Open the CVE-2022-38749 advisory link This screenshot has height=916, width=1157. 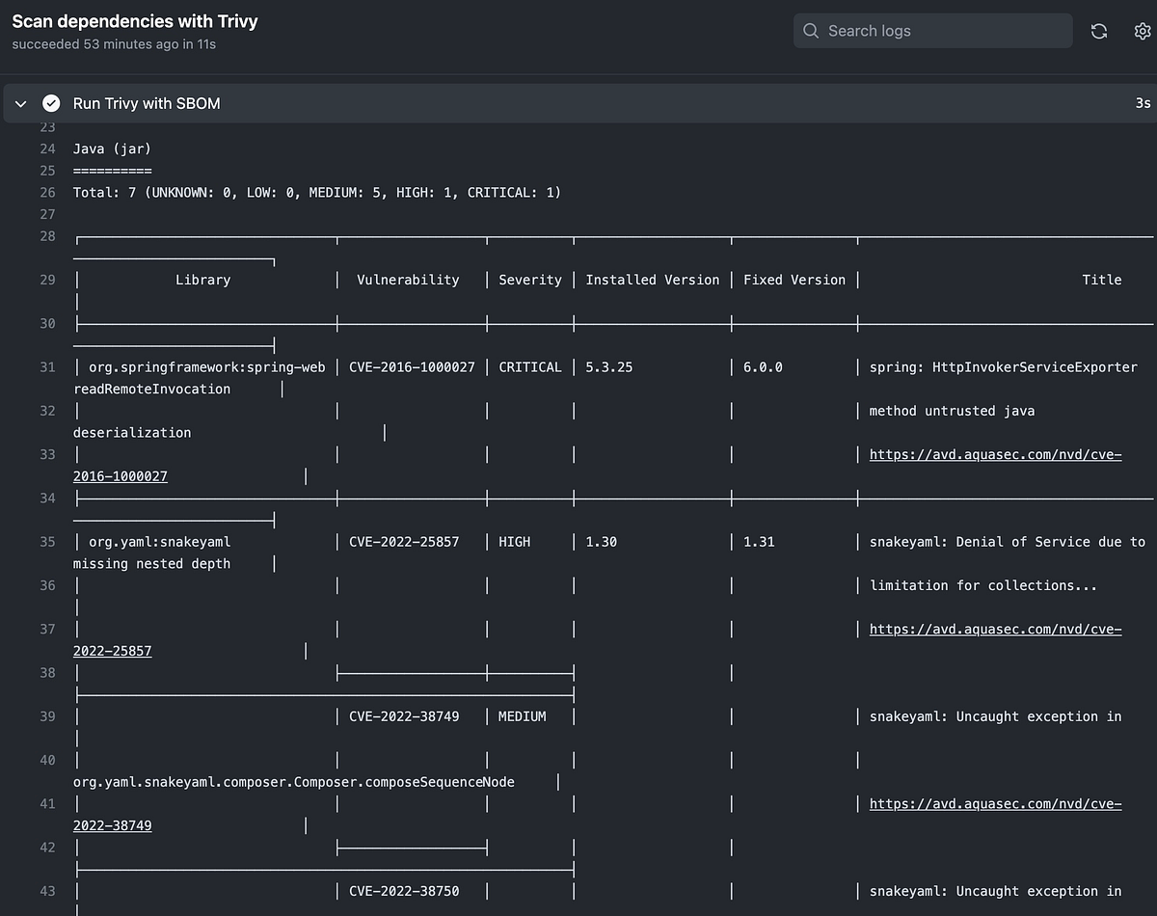pyautogui.click(x=995, y=803)
